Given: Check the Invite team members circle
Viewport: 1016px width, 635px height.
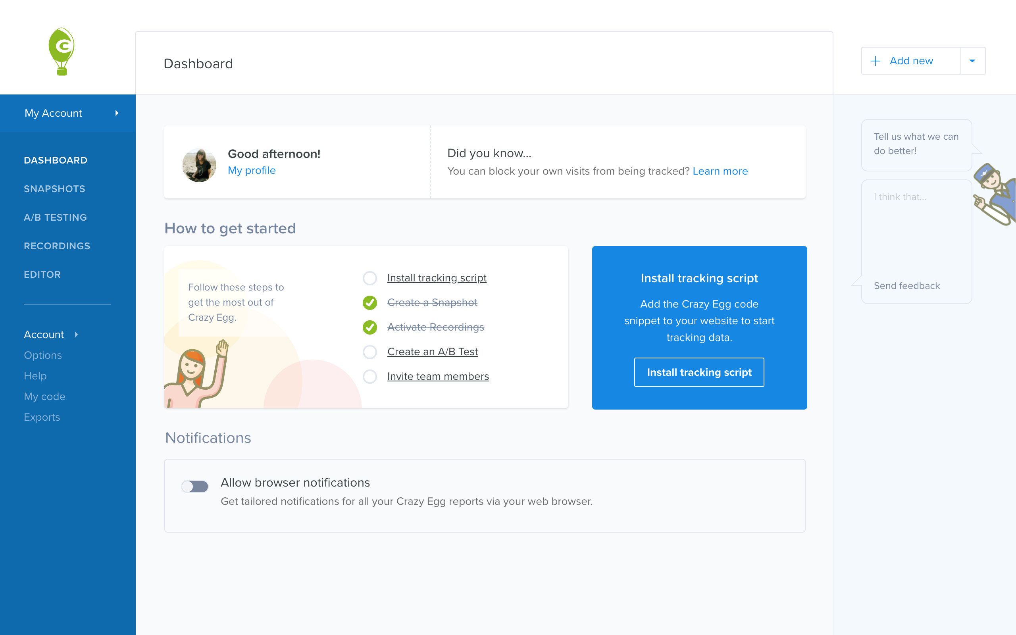Looking at the screenshot, I should (x=370, y=377).
